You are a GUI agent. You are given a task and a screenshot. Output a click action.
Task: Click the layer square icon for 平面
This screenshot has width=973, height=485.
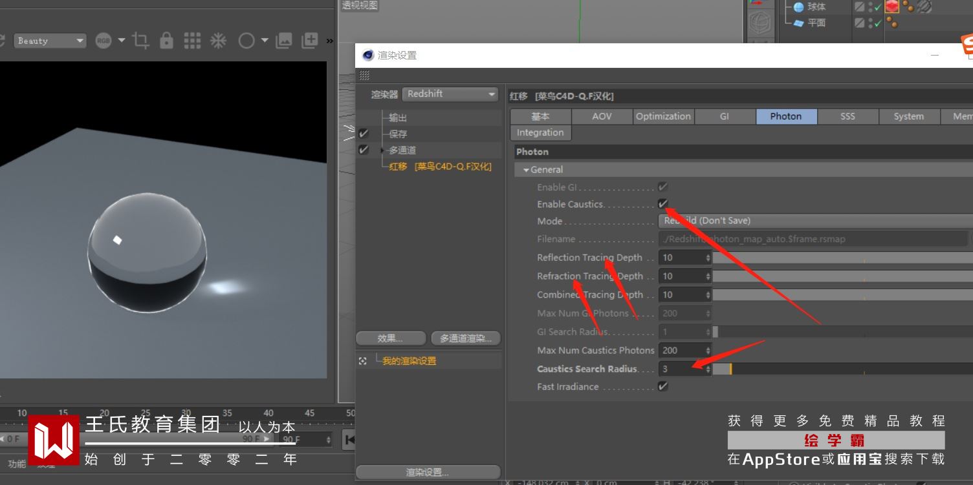point(859,23)
